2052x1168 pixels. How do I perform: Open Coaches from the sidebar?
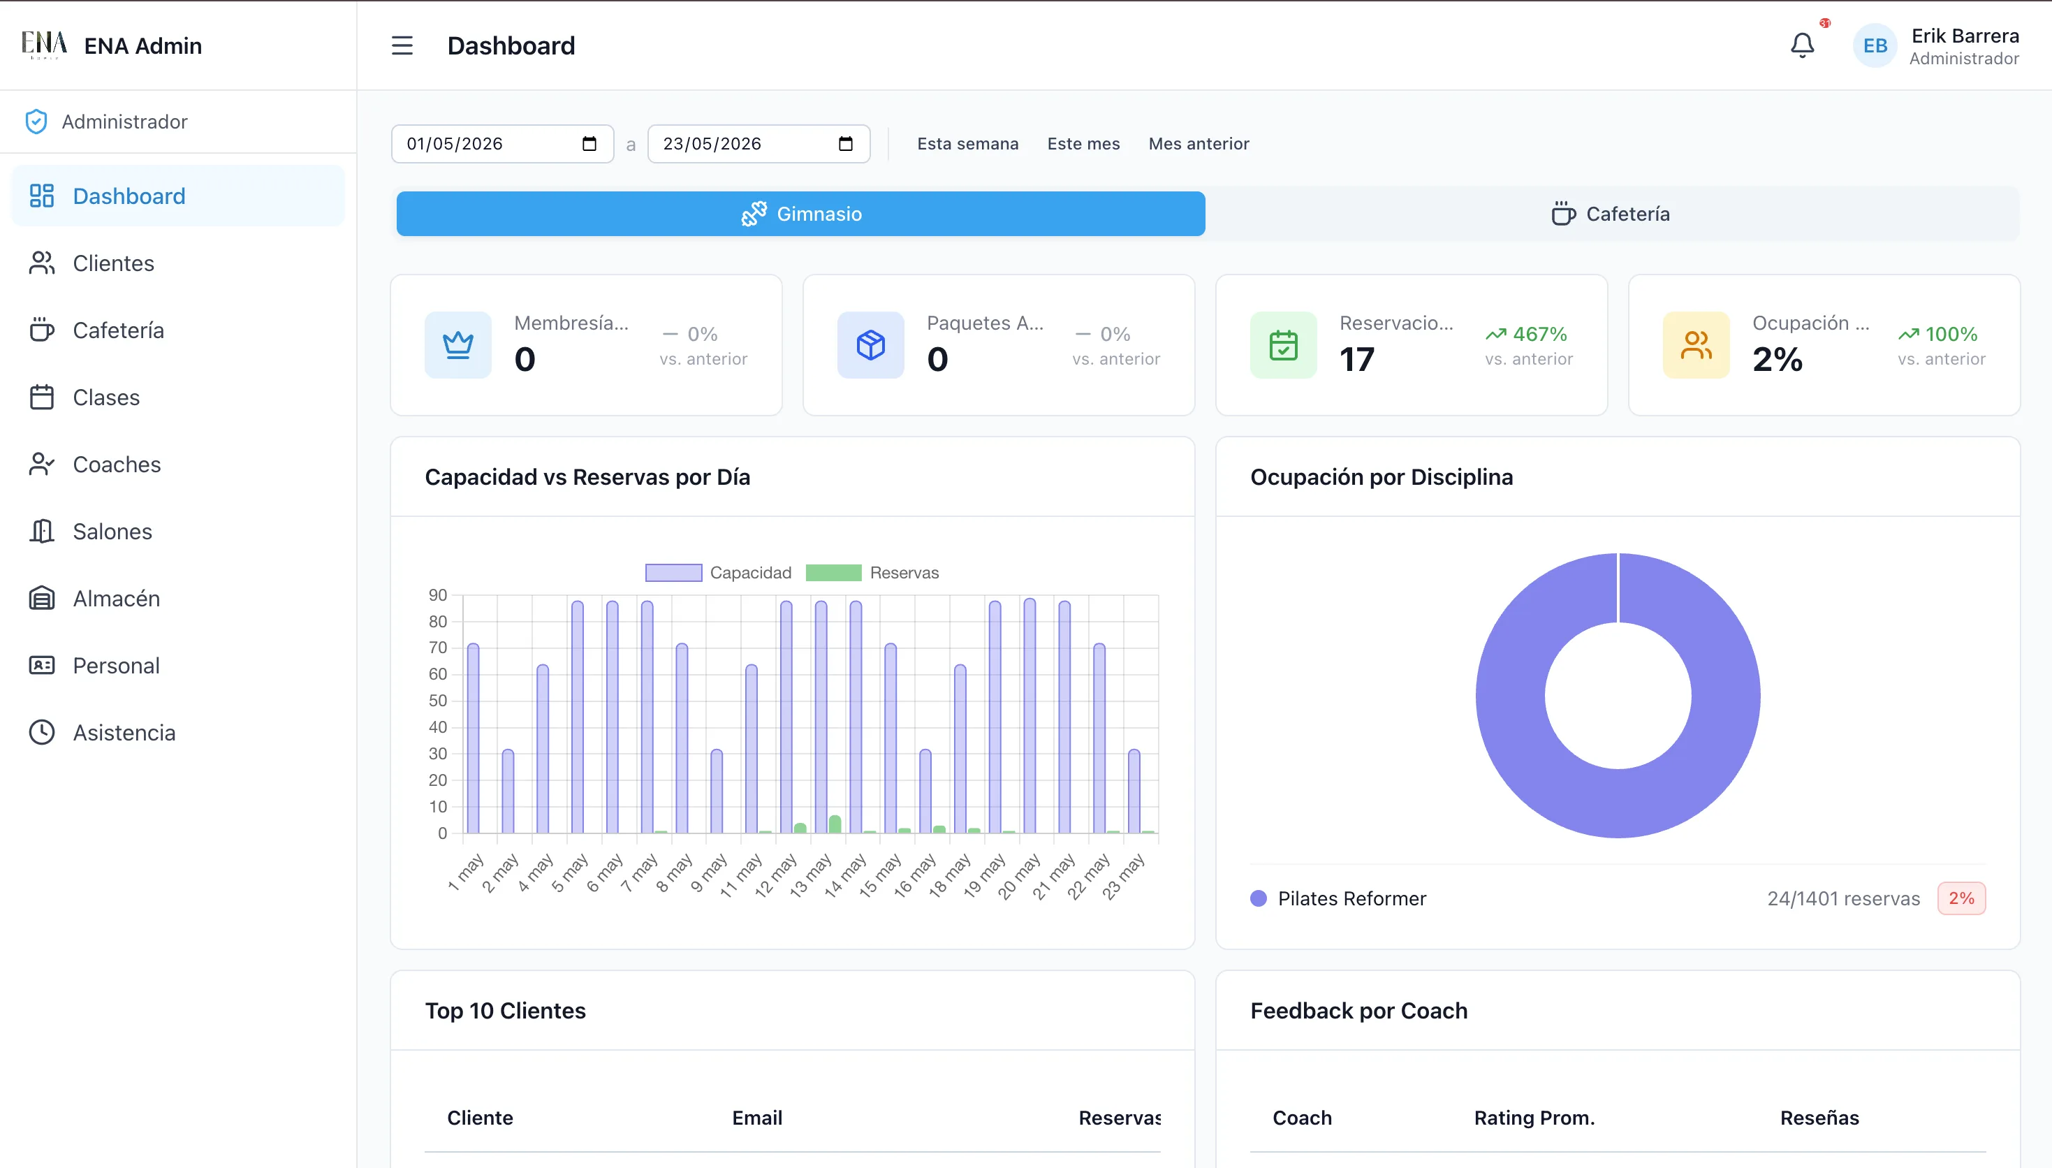[x=178, y=465]
